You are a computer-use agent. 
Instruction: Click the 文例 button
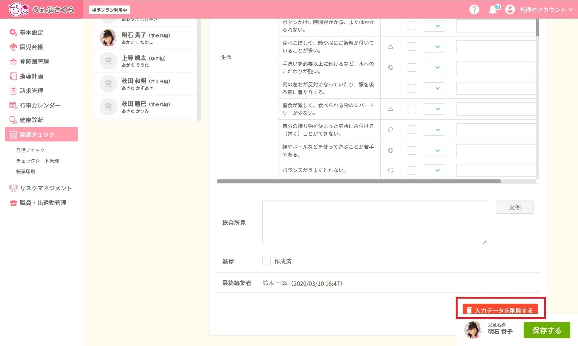point(515,207)
